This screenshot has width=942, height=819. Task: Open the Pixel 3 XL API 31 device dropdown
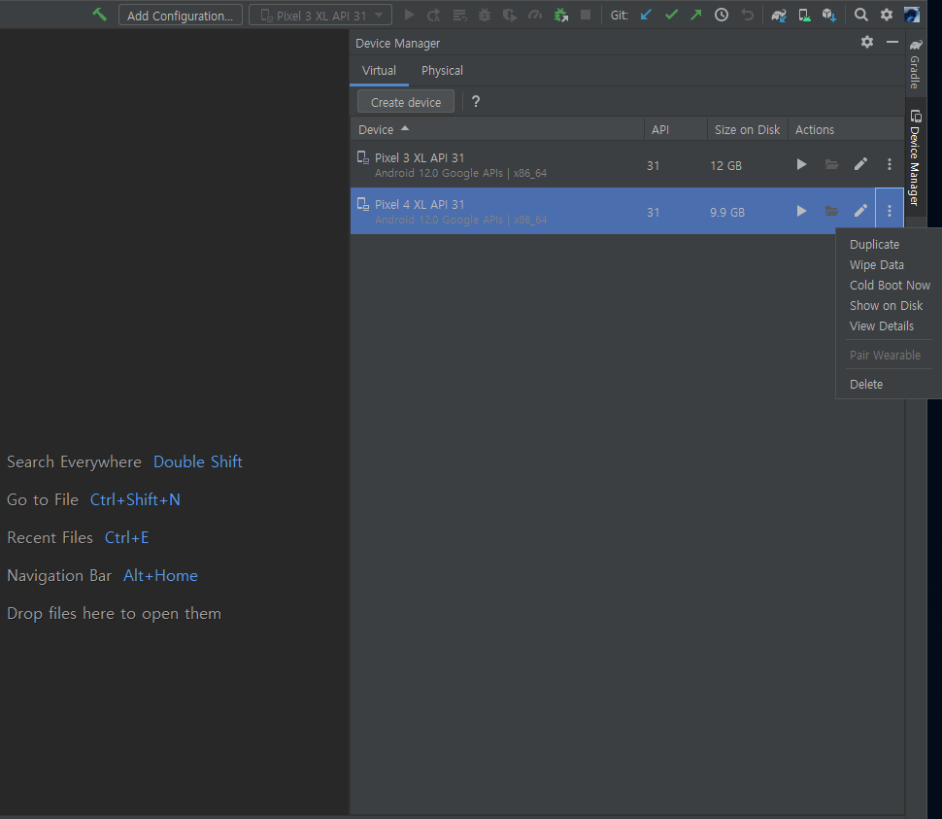click(320, 15)
